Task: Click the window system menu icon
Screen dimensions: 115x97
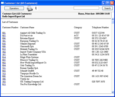Action: (2, 3)
